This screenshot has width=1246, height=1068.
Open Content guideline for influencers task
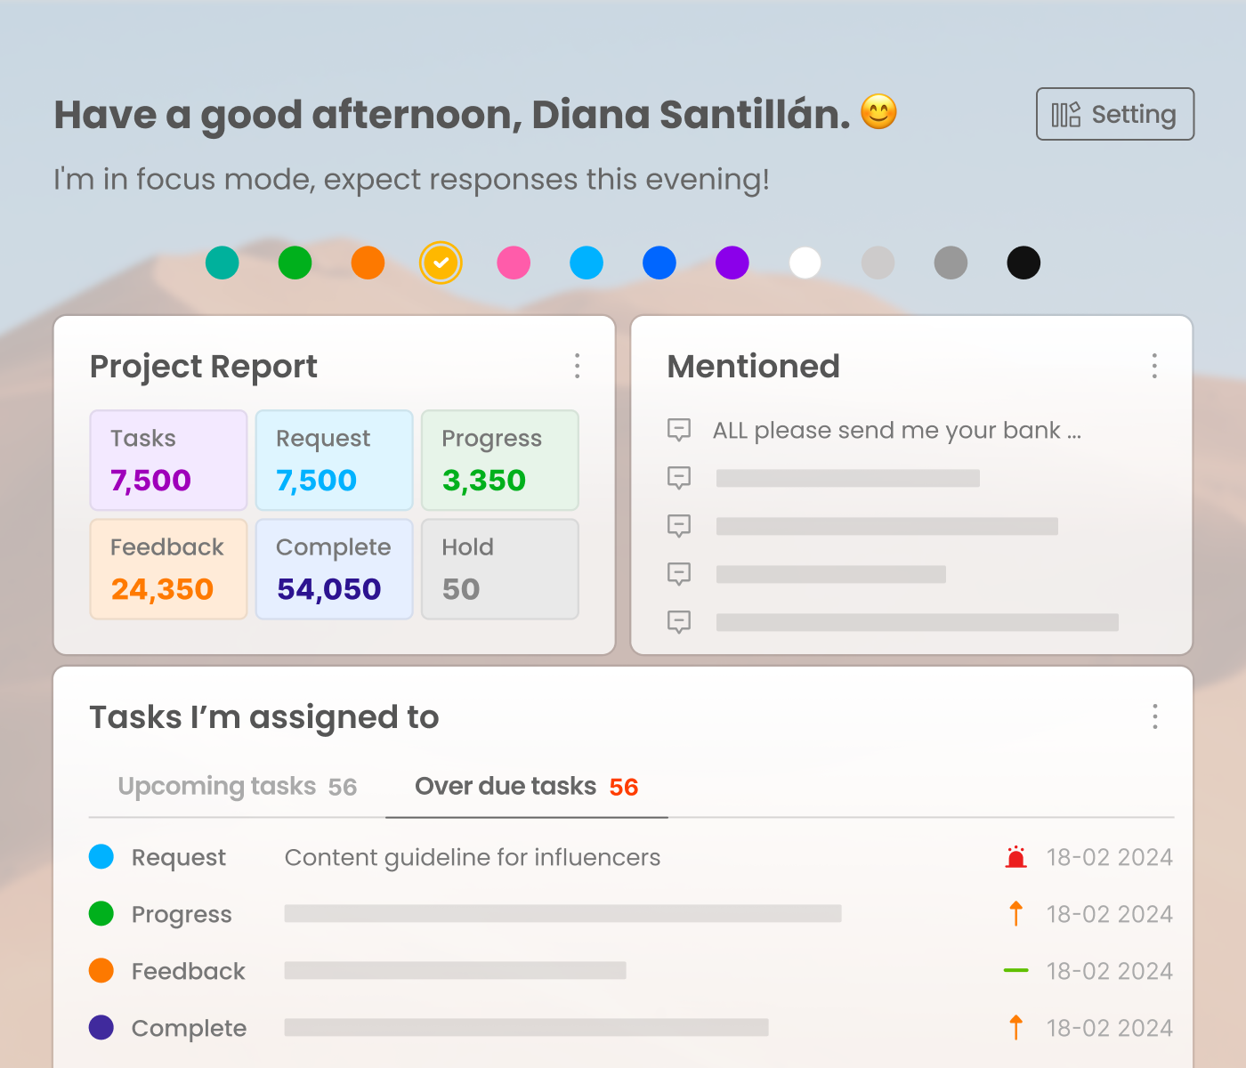coord(472,857)
